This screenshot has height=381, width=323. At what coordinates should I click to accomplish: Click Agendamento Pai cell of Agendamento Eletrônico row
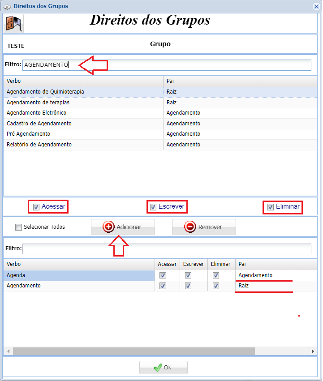tap(240, 113)
